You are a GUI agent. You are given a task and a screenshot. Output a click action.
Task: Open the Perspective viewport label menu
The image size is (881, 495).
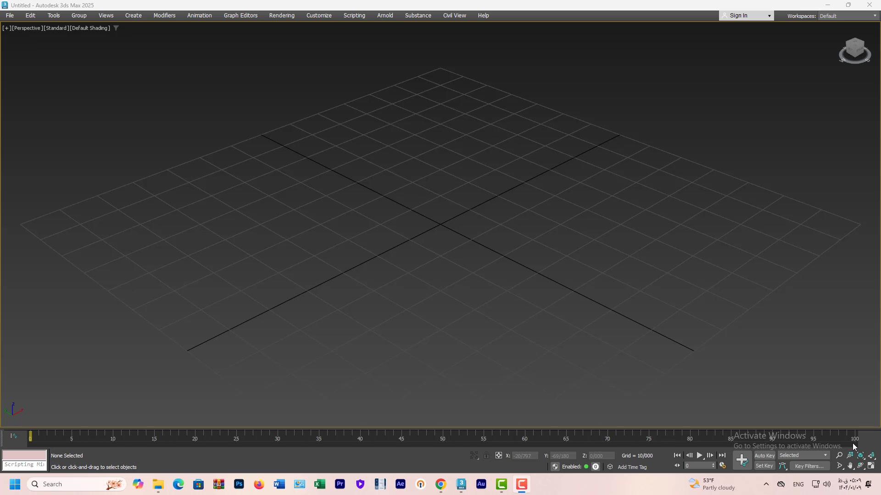pyautogui.click(x=27, y=28)
